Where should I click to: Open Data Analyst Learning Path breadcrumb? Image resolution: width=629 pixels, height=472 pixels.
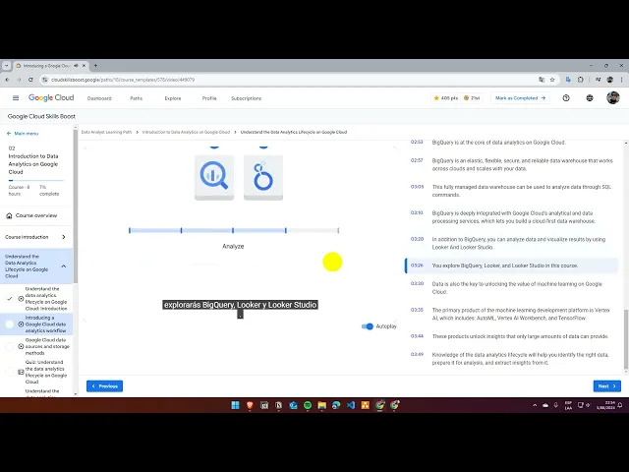106,132
